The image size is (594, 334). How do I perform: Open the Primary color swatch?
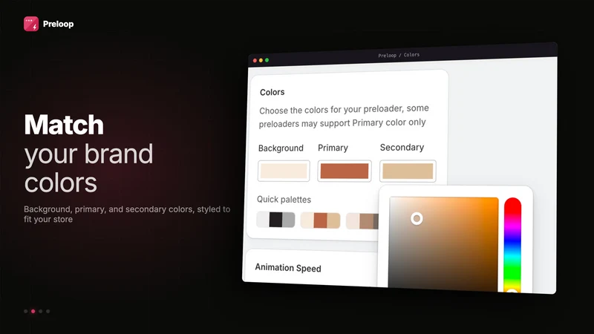click(x=345, y=171)
